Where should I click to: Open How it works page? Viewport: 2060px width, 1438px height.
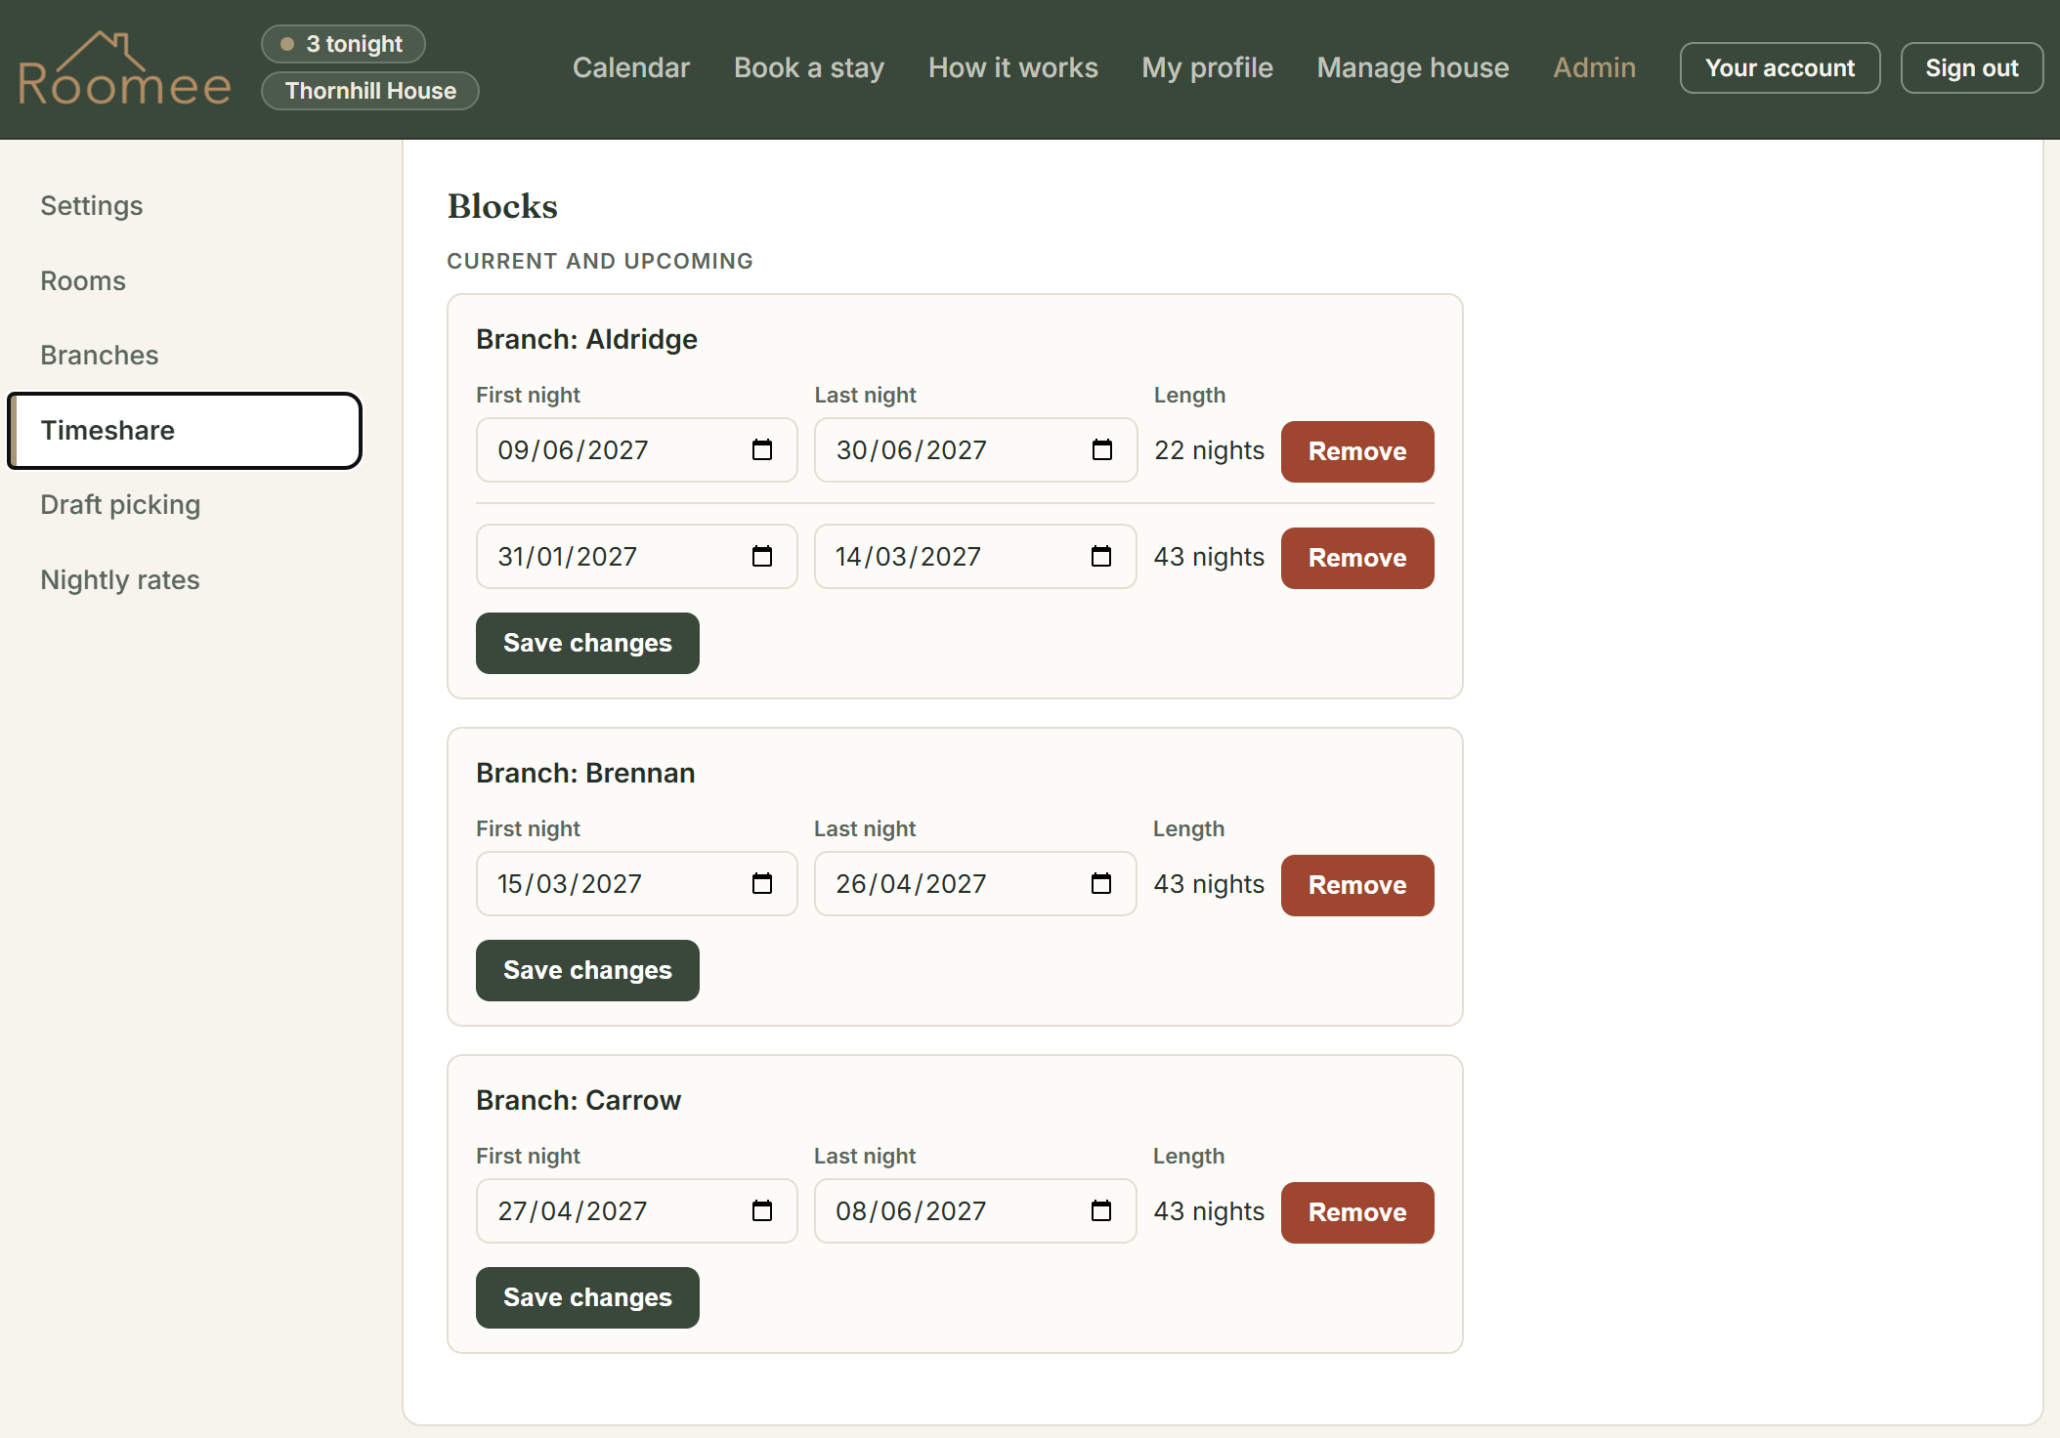click(x=1013, y=67)
